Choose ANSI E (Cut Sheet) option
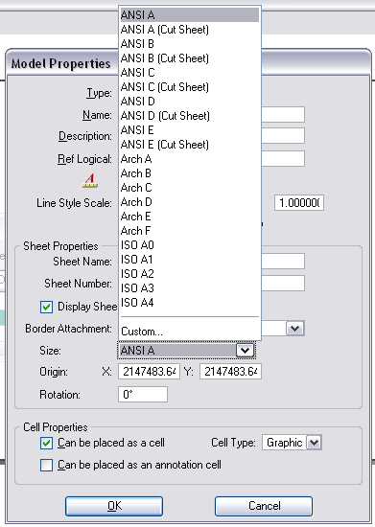Viewport: 375px width, 527px height. tap(190, 145)
